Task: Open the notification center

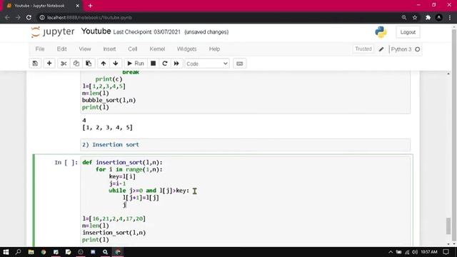Action: click(x=446, y=252)
